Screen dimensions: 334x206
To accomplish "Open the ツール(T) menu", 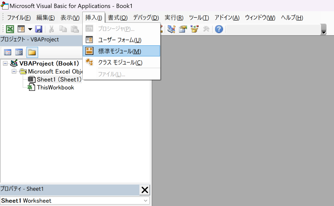I will pyautogui.click(x=199, y=18).
